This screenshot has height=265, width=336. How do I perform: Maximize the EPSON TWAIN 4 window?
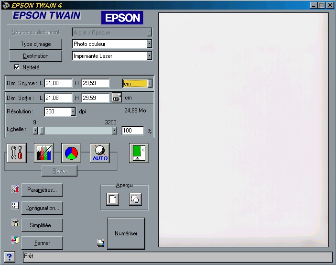click(322, 5)
